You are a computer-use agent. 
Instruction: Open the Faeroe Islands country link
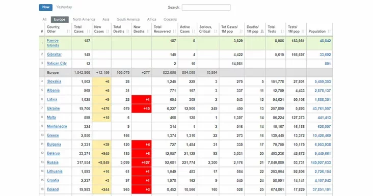pos(53,43)
